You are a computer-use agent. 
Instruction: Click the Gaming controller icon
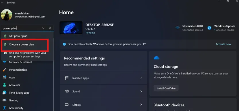click(5, 100)
